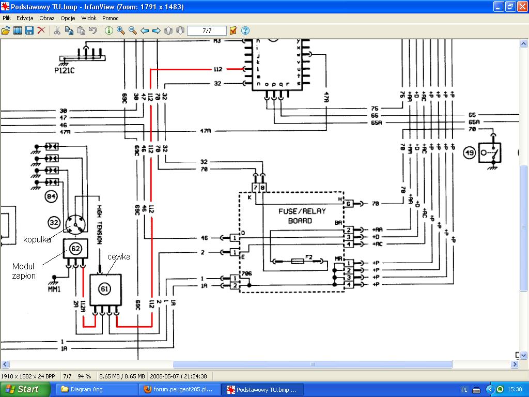This screenshot has height=397, width=529.
Task: Go to previous image with left arrow
Action: 145,30
